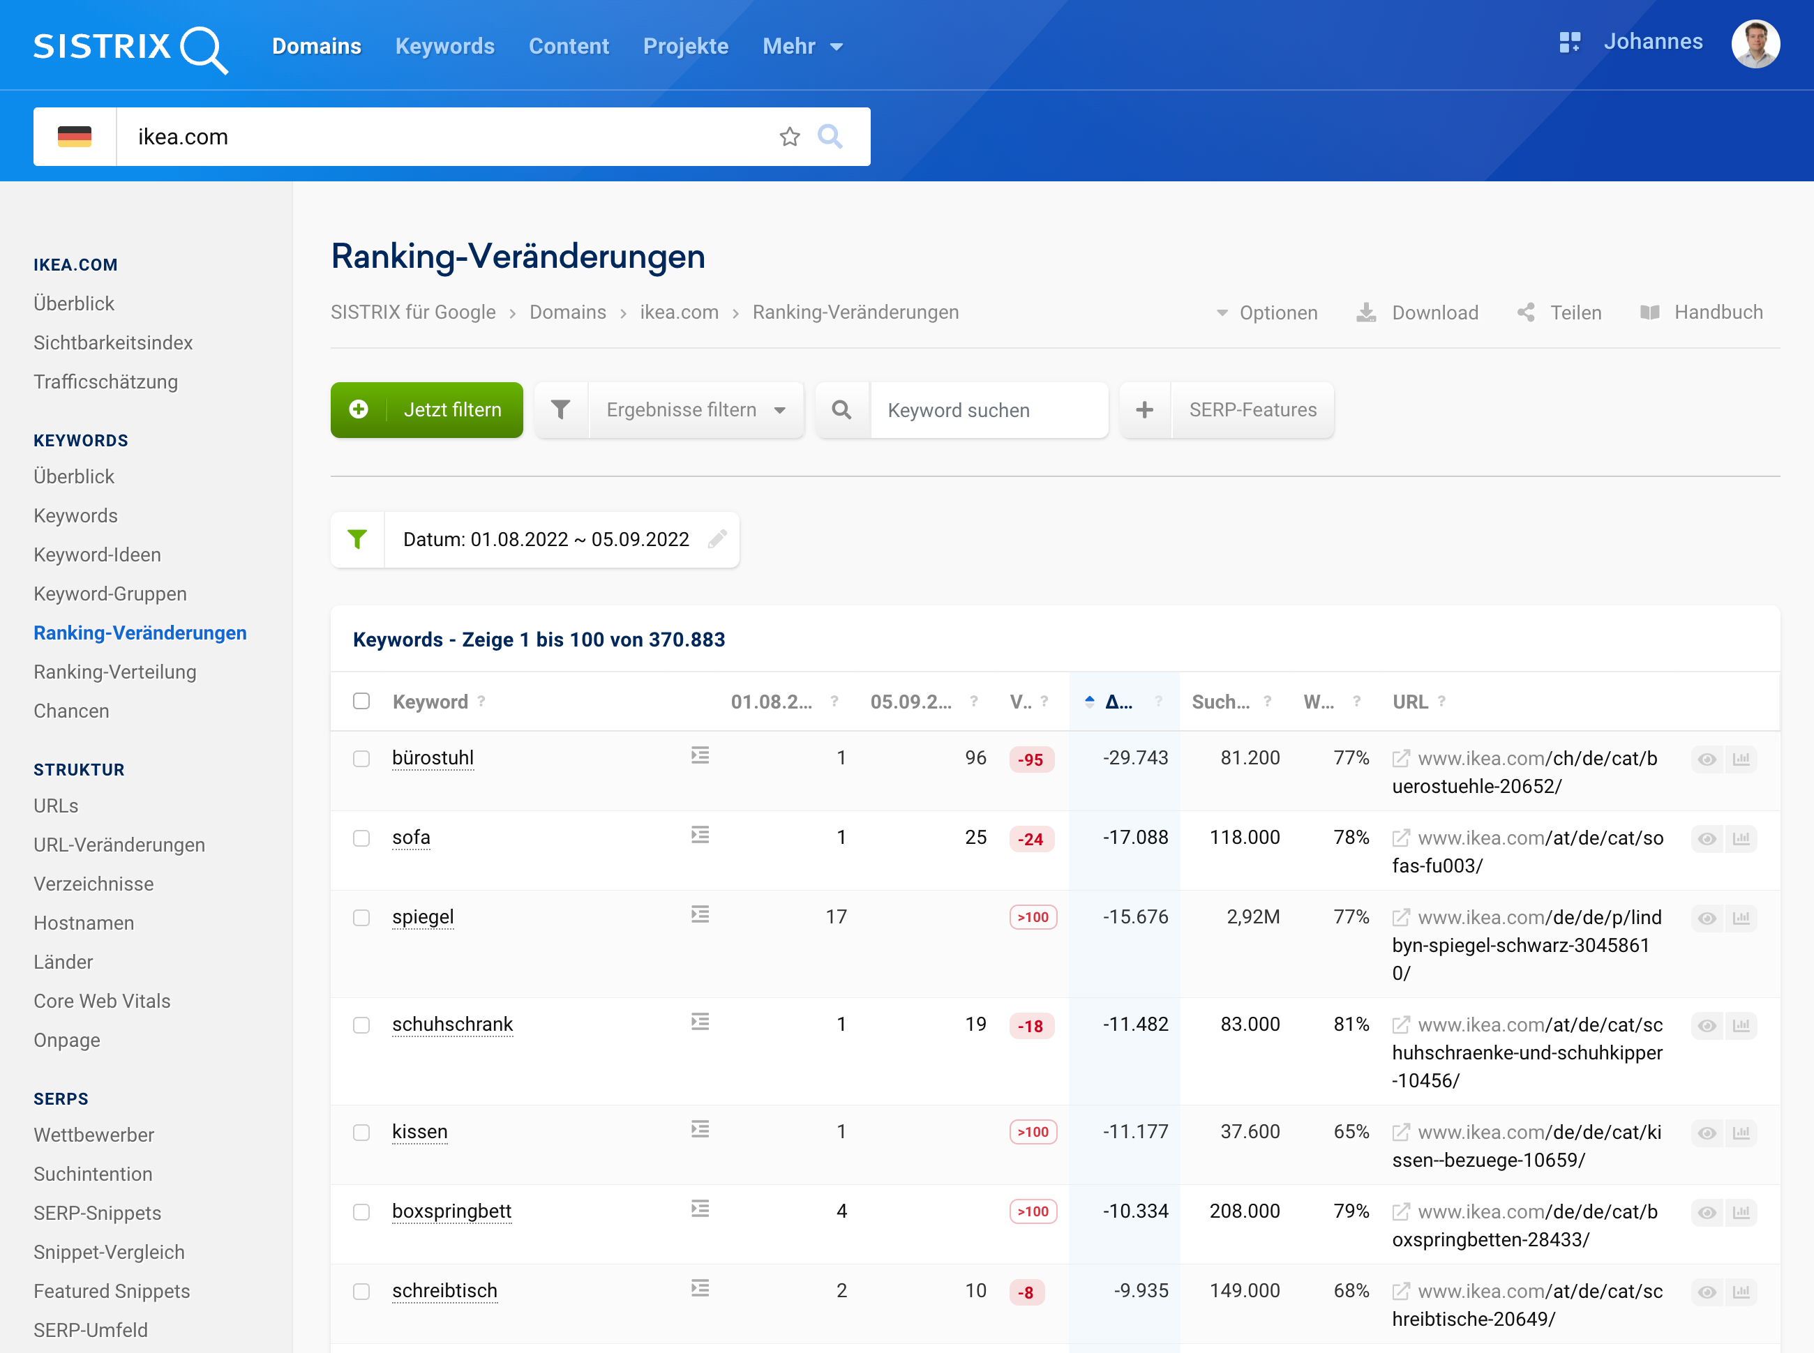This screenshot has width=1814, height=1353.
Task: Click the SERP list icon for bürostuhl
Action: point(700,755)
